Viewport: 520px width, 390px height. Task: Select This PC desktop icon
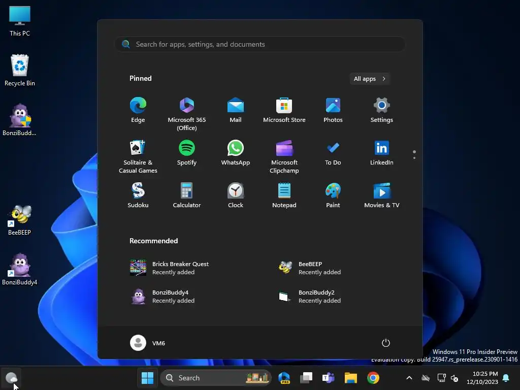coord(20,21)
